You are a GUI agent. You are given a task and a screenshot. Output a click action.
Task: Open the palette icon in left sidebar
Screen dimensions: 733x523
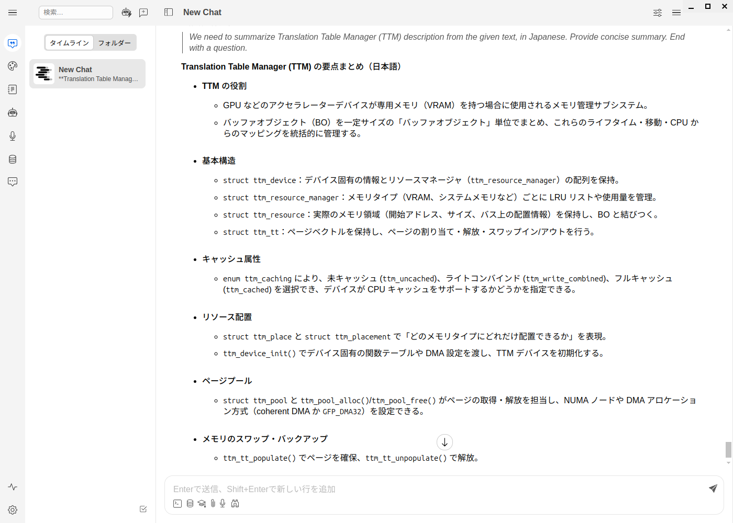point(13,66)
